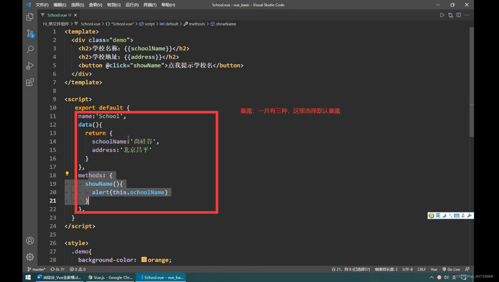
Task: Split the editor to the right
Action: [x=459, y=15]
